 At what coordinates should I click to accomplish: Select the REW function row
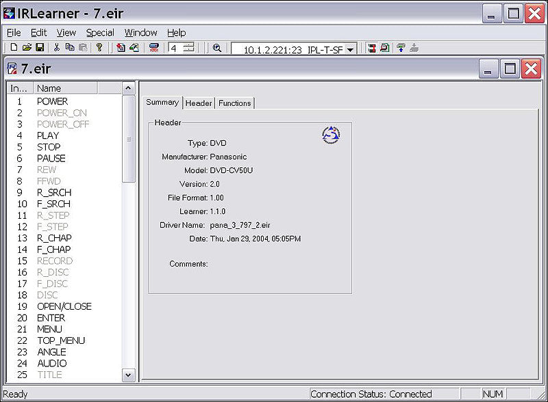click(x=64, y=170)
